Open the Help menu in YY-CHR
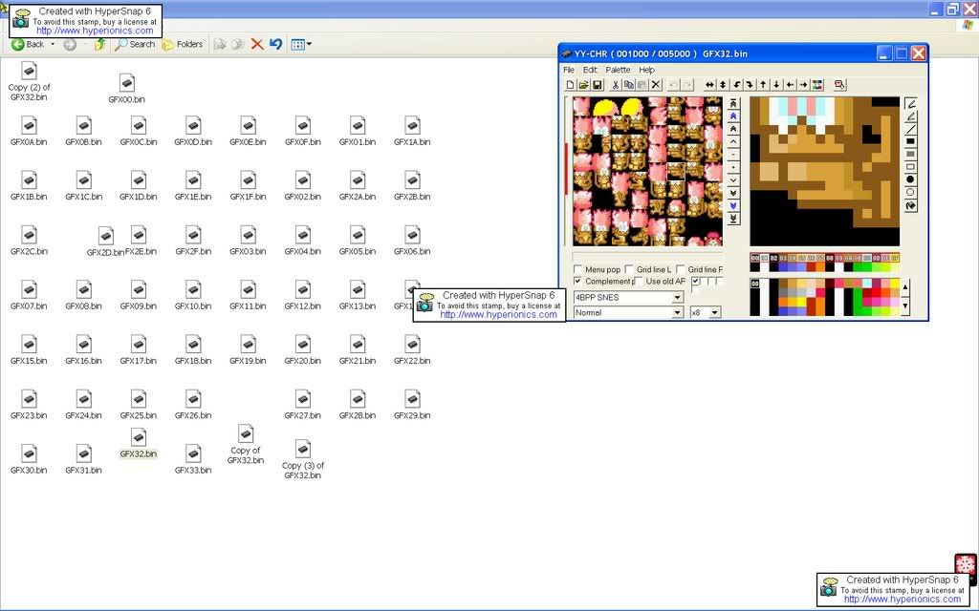The height and width of the screenshot is (611, 979). [x=647, y=70]
